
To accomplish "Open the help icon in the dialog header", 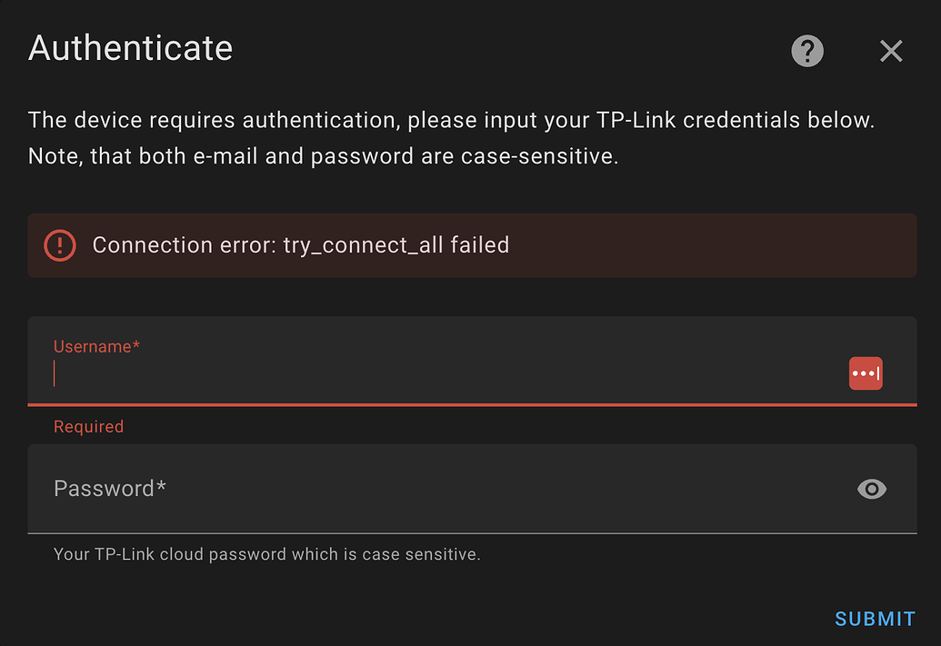I will [x=807, y=51].
